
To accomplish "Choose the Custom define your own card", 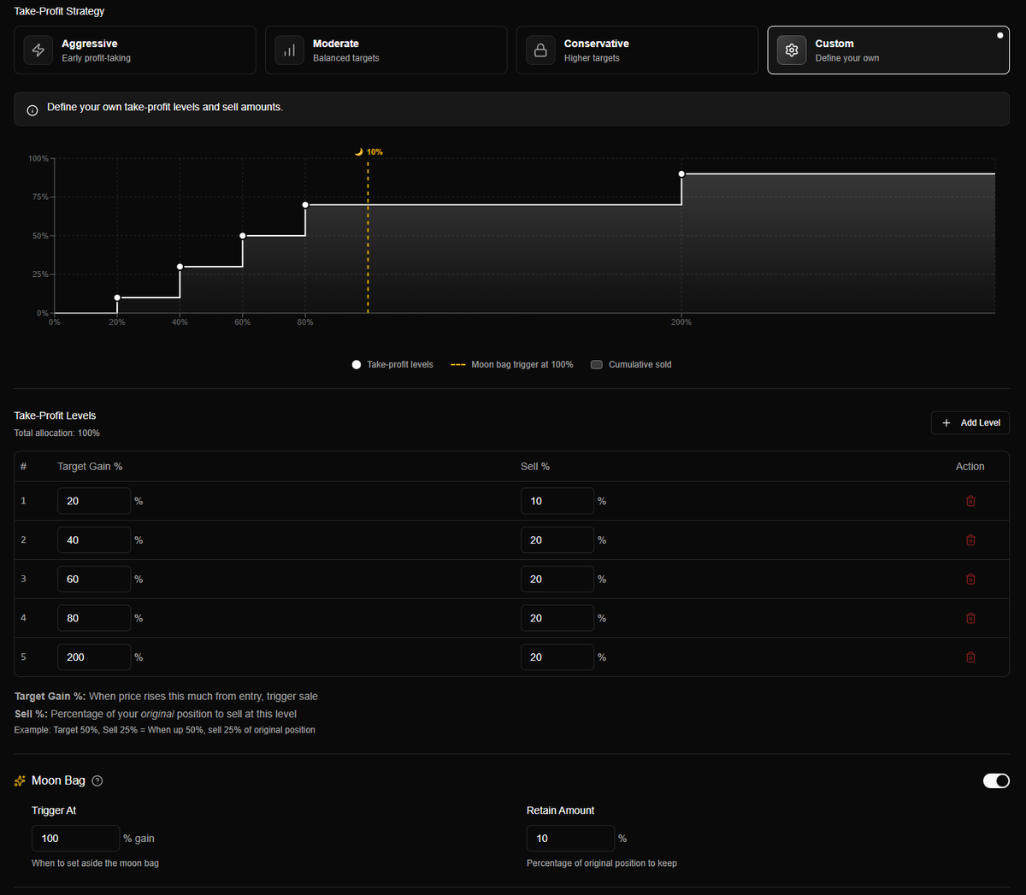I will (x=888, y=50).
